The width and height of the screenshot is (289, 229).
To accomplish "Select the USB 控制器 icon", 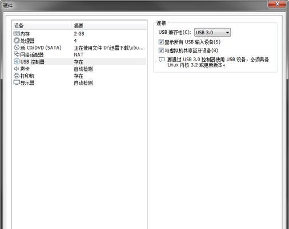I will coord(17,61).
